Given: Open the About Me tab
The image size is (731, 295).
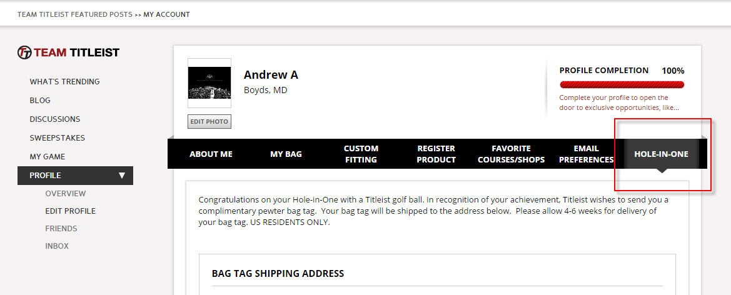Looking at the screenshot, I should pos(211,154).
